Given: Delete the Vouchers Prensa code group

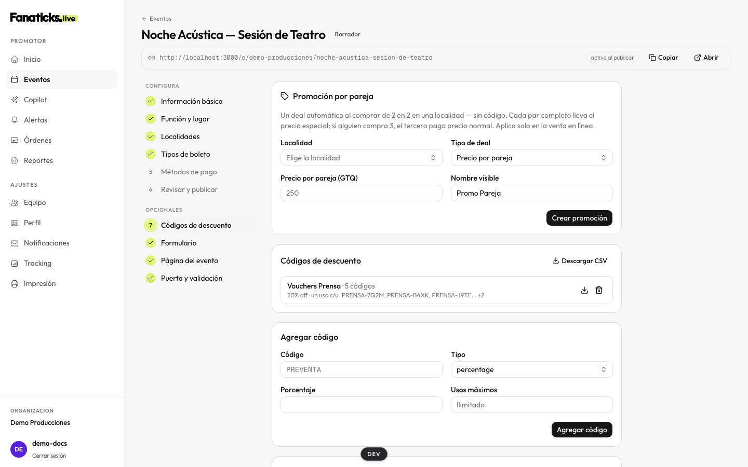Looking at the screenshot, I should [599, 290].
